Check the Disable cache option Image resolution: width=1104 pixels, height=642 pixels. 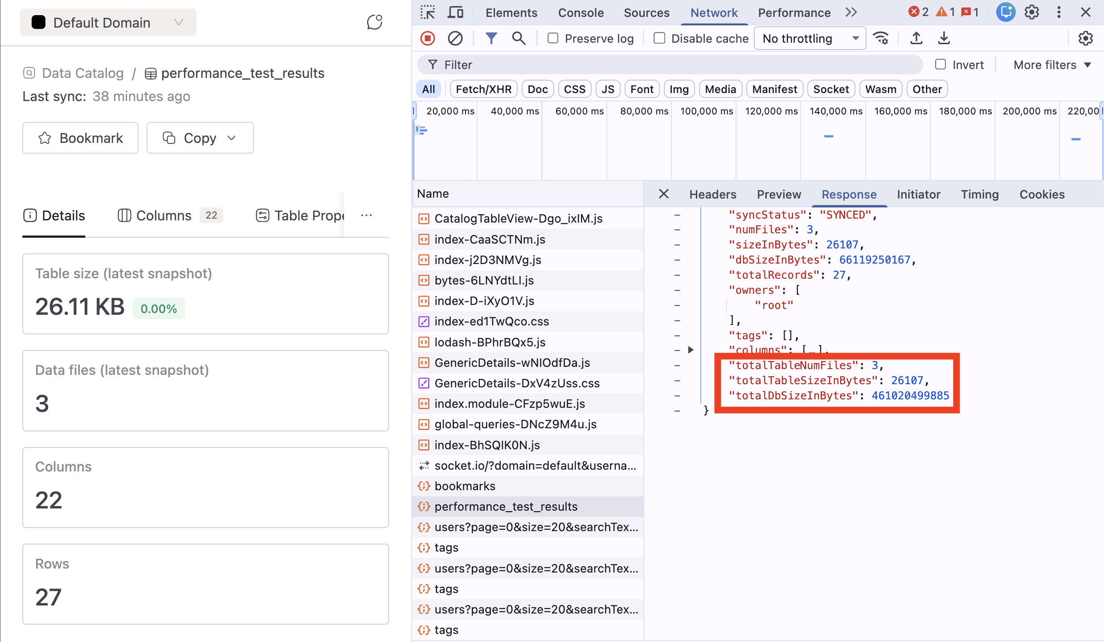(x=659, y=38)
